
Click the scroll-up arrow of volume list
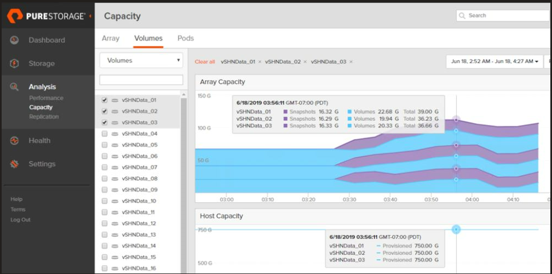tap(184, 94)
